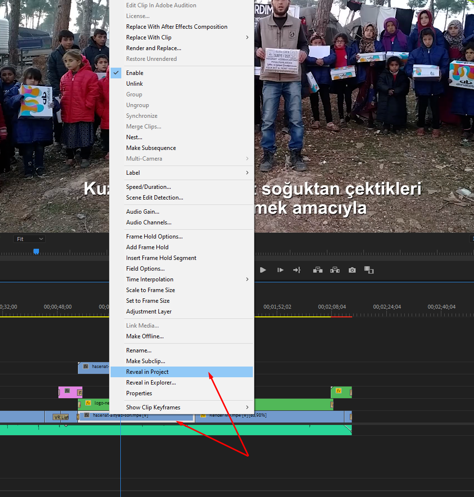Select Render and Replace...
This screenshot has height=497, width=474.
182,48
